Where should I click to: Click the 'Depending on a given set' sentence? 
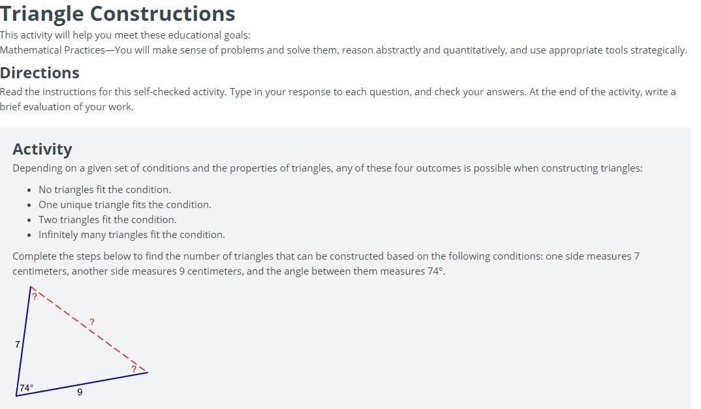pyautogui.click(x=327, y=168)
